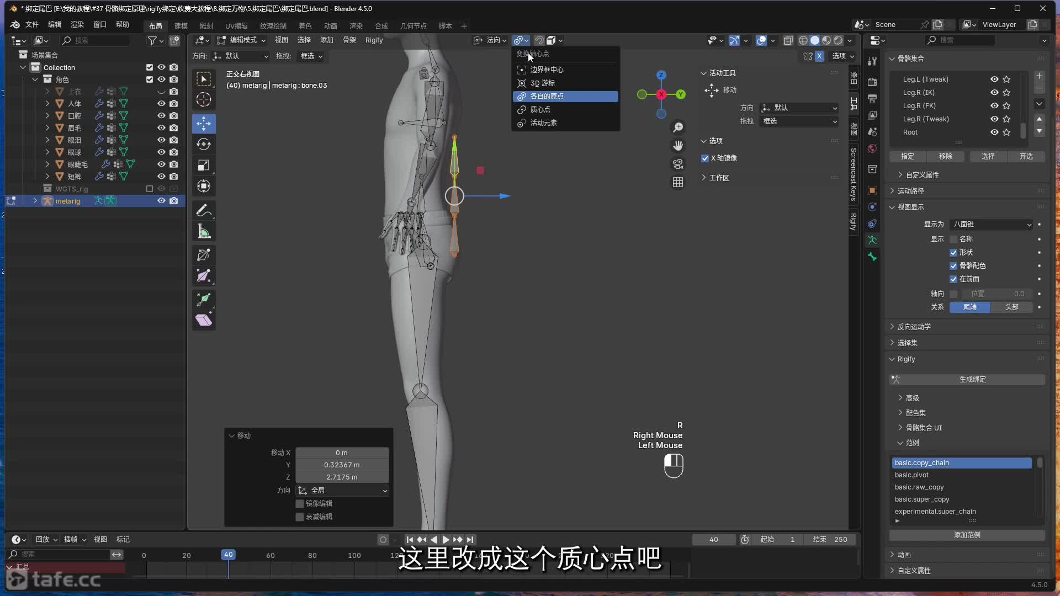
Task: Switch to 雕刻 workspace tab
Action: click(x=206, y=26)
